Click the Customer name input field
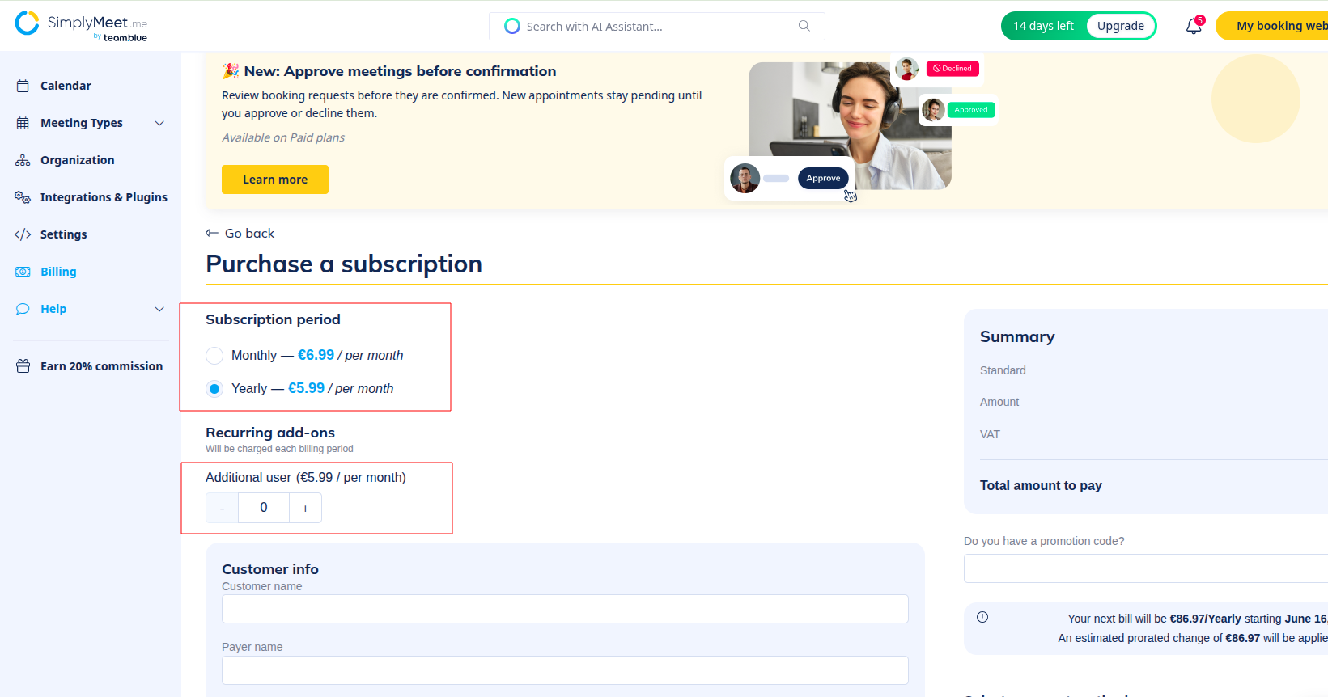The height and width of the screenshot is (697, 1328). click(565, 609)
